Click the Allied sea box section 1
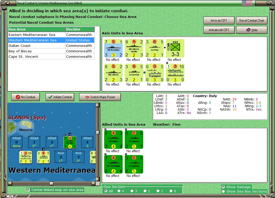The height and width of the screenshot is (198, 275). [x=34, y=142]
